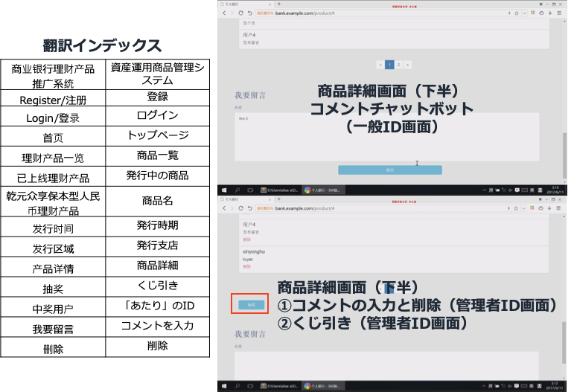
Task: Open a new tab in the upper browser
Action: point(279,4)
